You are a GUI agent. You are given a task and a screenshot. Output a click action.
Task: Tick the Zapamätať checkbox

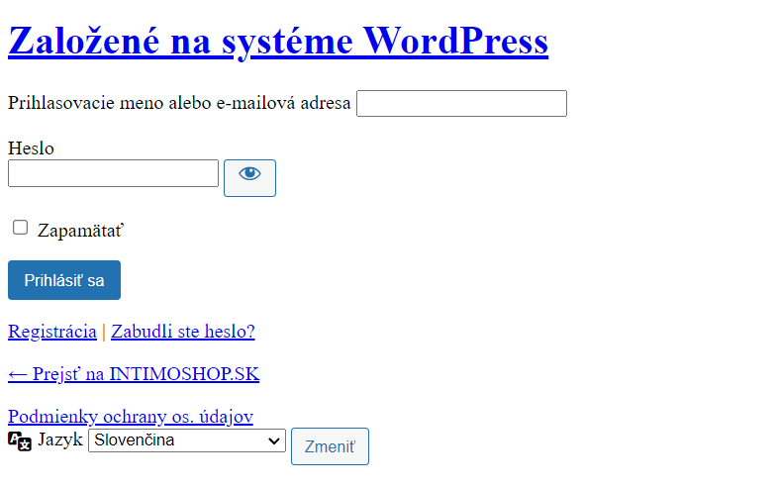click(21, 228)
